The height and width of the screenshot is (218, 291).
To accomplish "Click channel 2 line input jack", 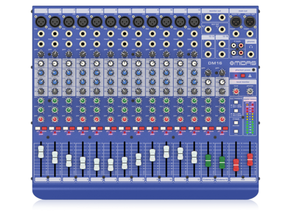I will point(55,34).
